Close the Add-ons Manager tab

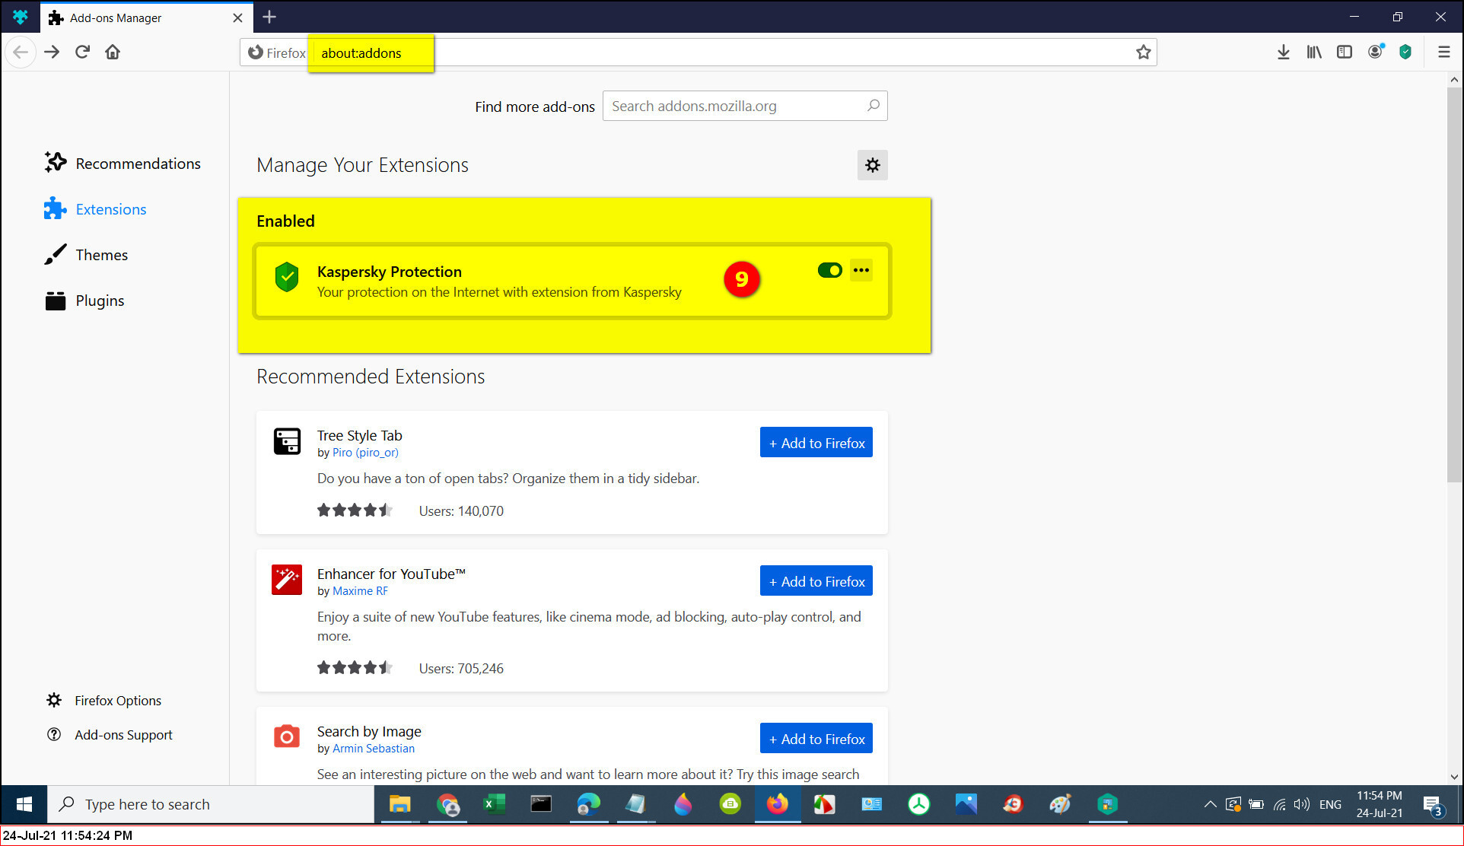pyautogui.click(x=237, y=17)
